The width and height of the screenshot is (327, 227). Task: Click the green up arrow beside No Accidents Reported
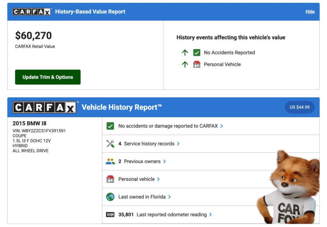click(x=185, y=53)
